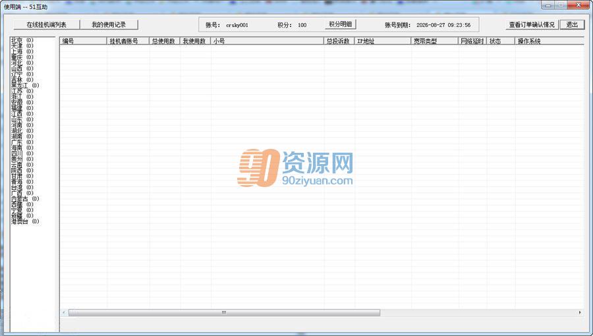Select 重庆 (0) in region list
This screenshot has width=593, height=336.
22,57
